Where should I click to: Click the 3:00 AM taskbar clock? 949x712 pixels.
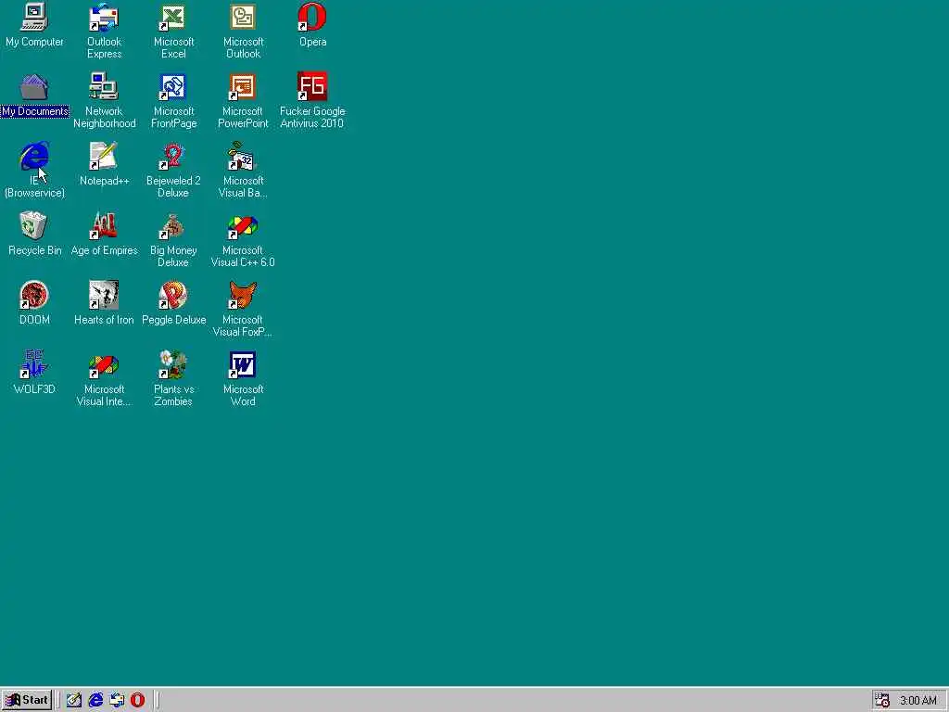point(918,701)
